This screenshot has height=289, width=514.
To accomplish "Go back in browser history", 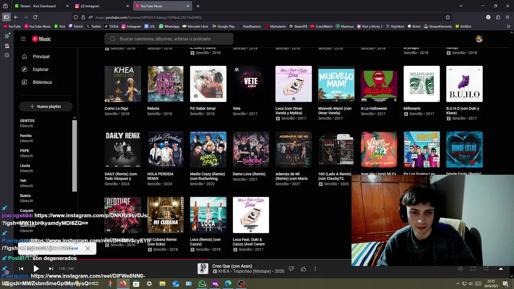I will [x=16, y=17].
